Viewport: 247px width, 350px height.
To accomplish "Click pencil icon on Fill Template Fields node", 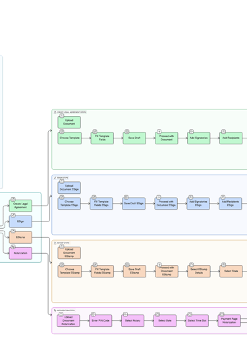I will tap(95, 131).
